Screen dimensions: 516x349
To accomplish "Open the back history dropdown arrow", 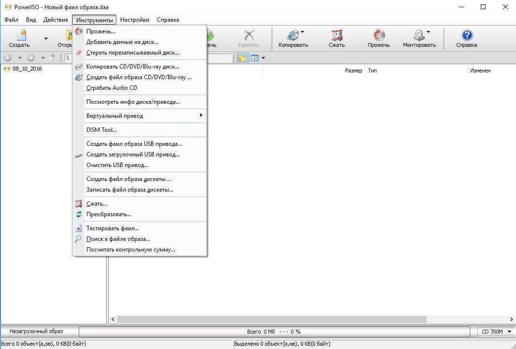I will point(20,58).
